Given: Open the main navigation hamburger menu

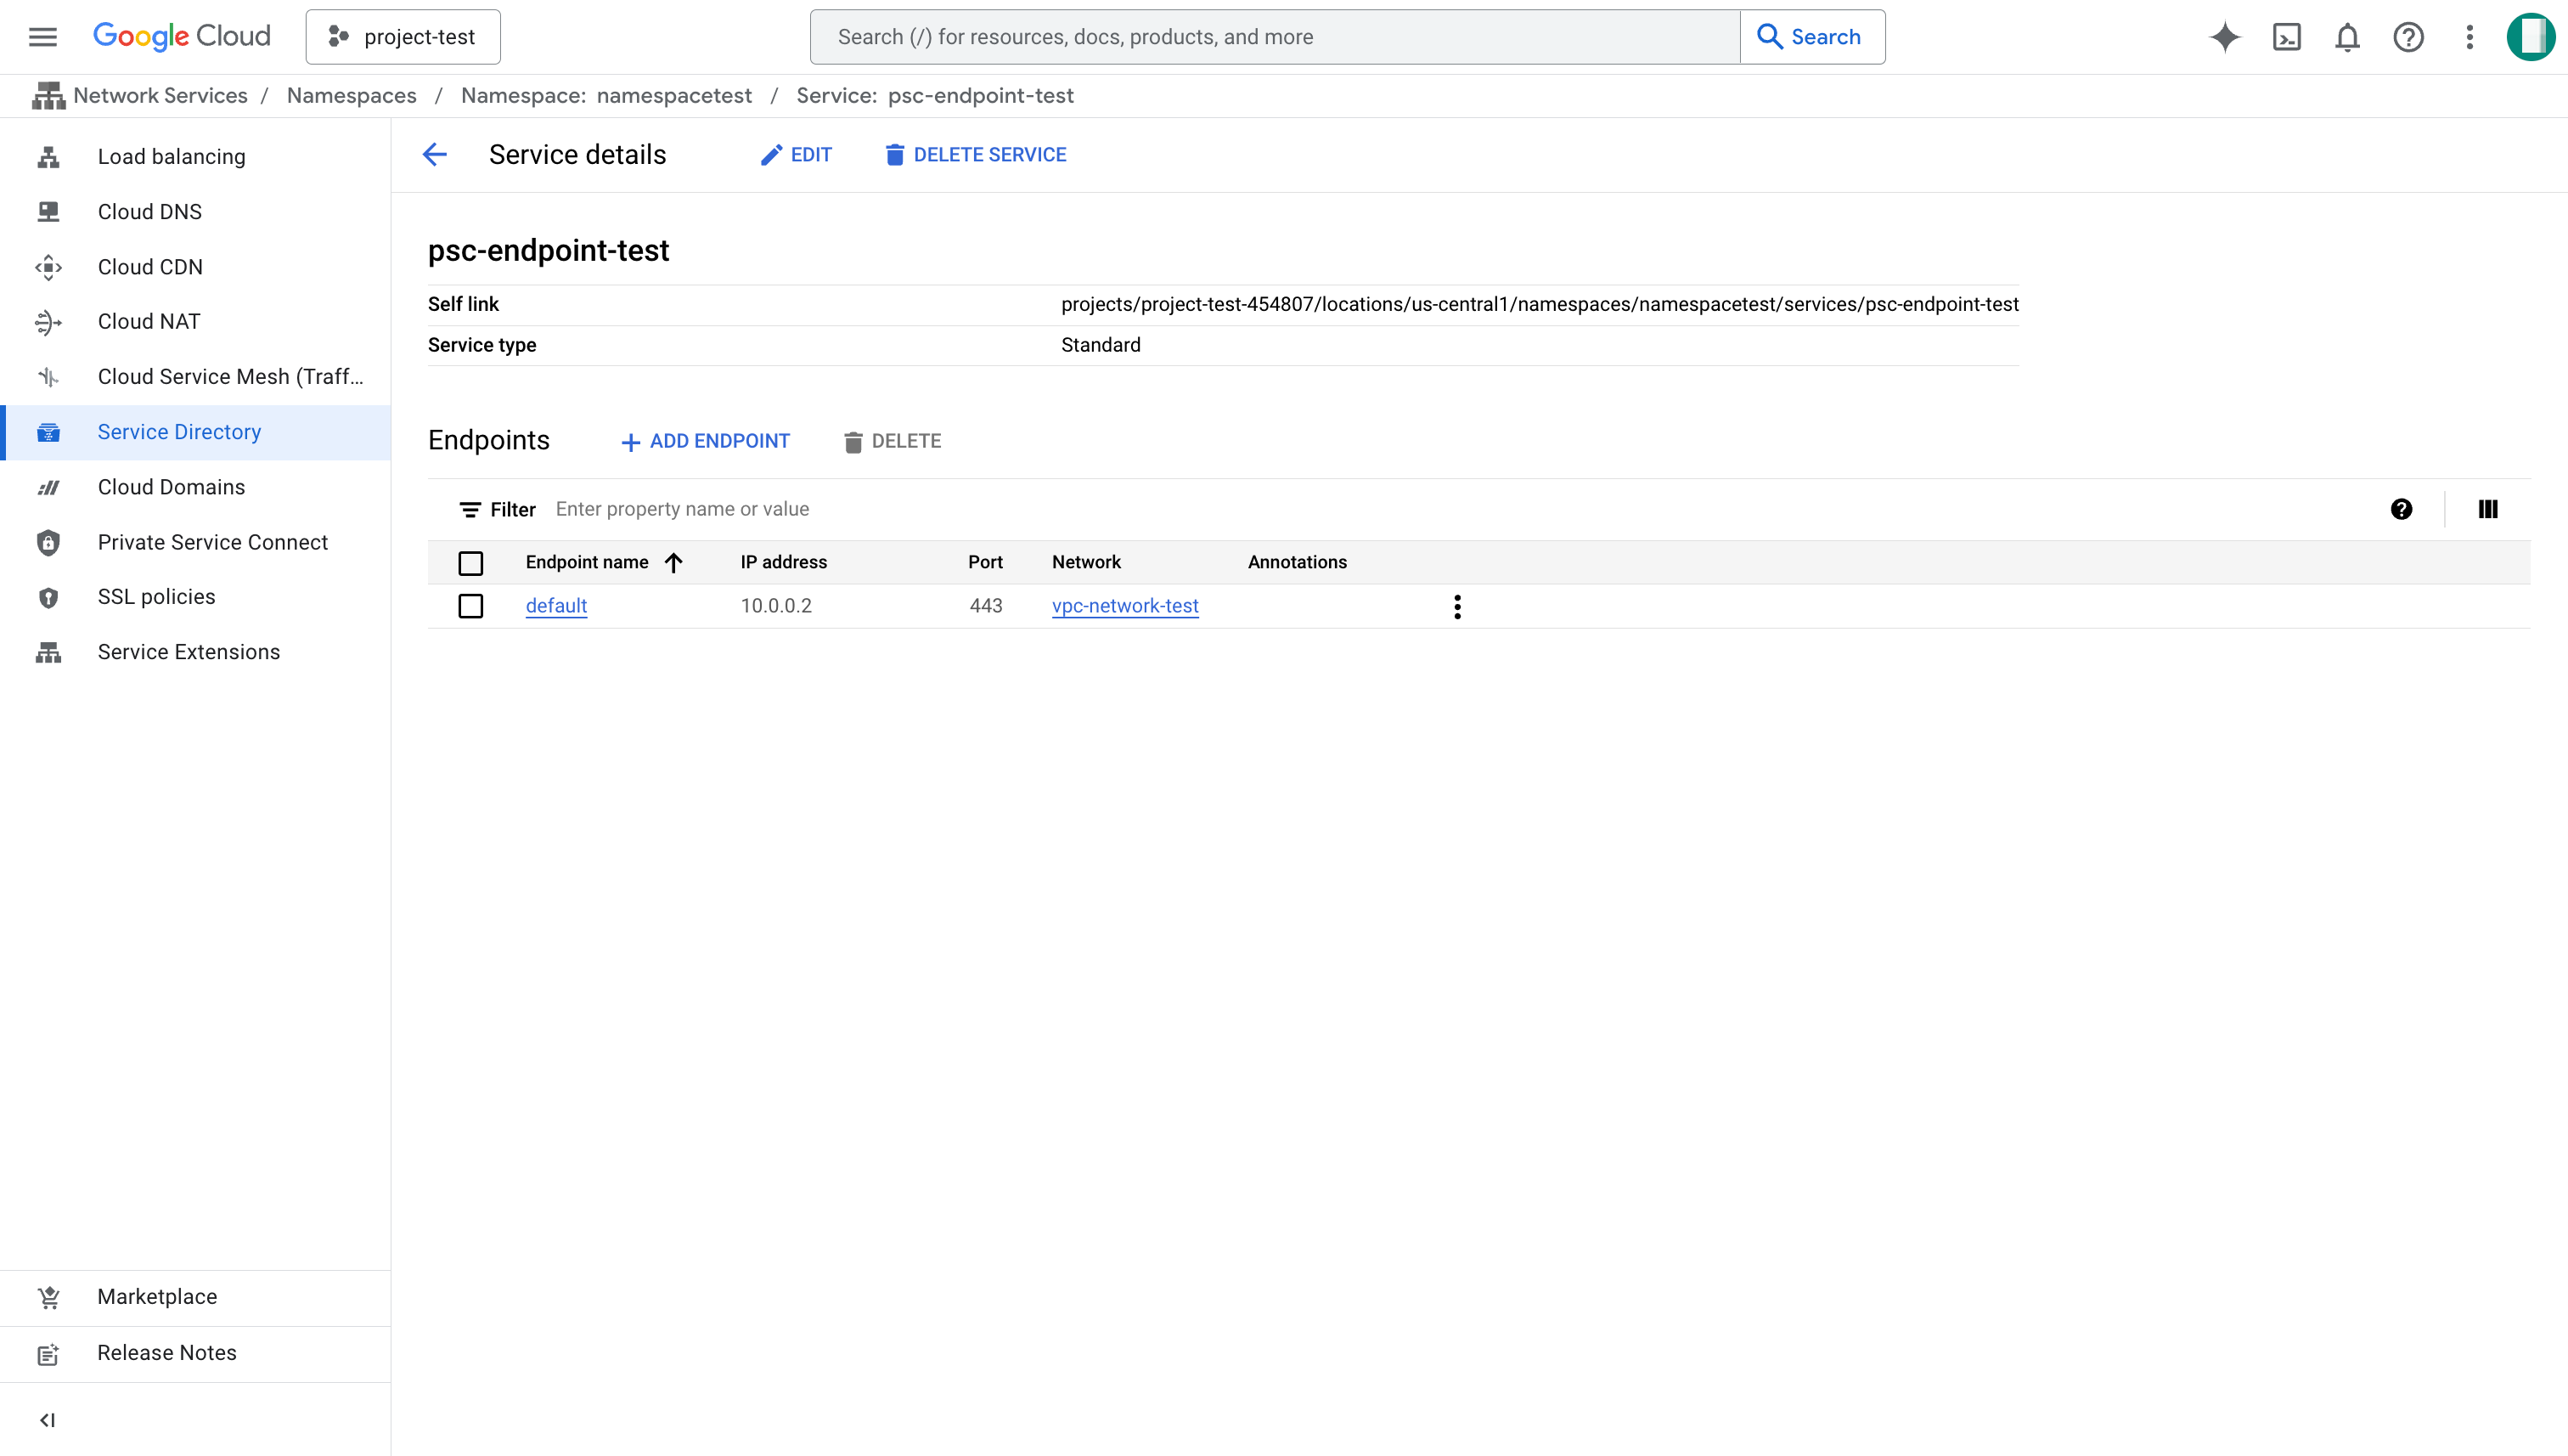Looking at the screenshot, I should (43, 37).
